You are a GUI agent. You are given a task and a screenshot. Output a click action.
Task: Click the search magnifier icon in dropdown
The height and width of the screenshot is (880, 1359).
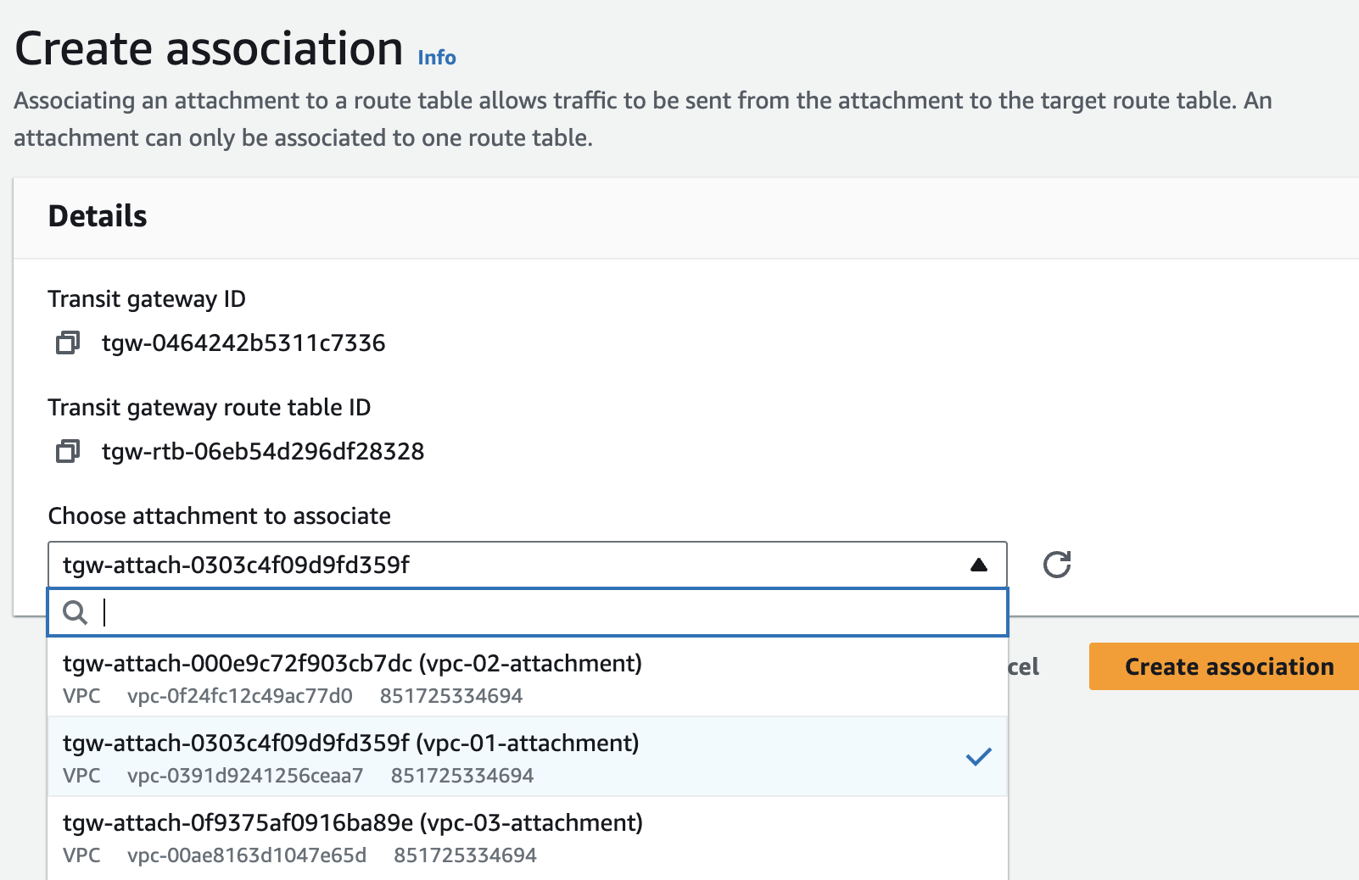click(75, 612)
